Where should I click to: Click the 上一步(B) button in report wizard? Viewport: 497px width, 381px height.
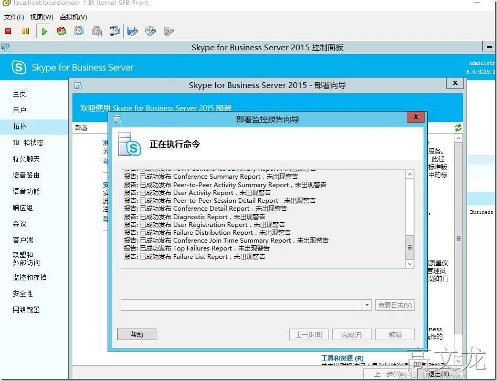click(309, 334)
